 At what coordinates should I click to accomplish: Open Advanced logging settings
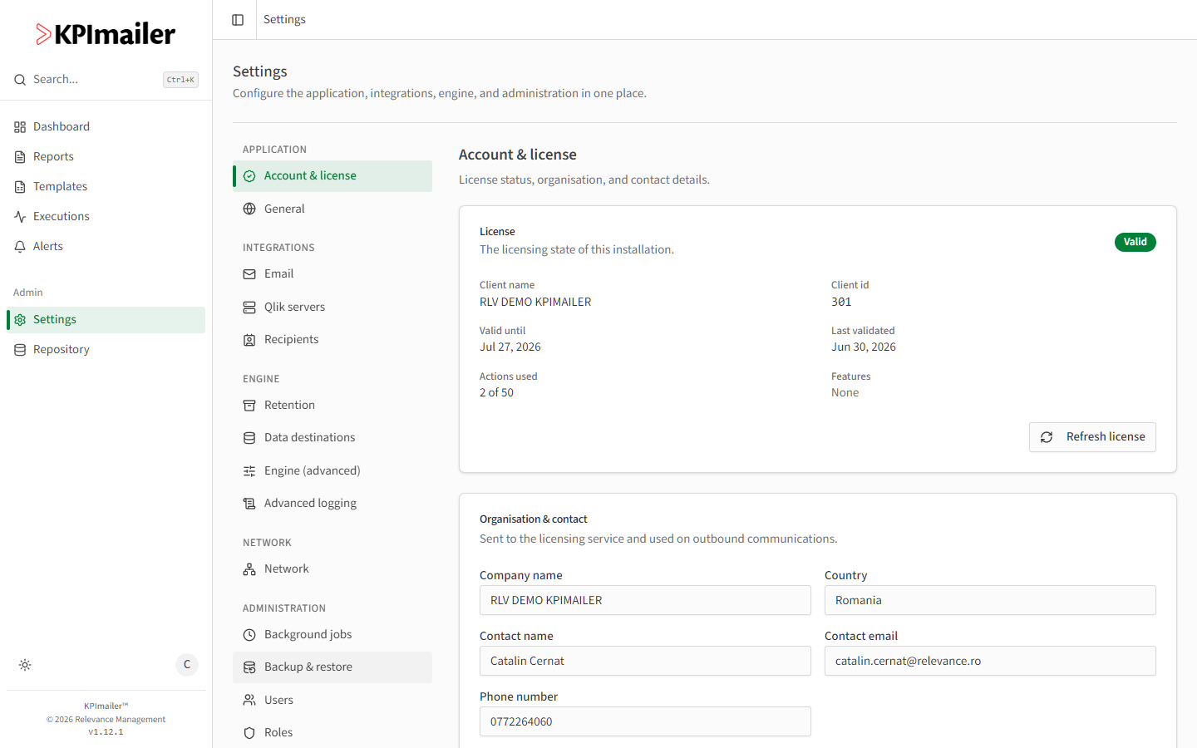(x=332, y=504)
